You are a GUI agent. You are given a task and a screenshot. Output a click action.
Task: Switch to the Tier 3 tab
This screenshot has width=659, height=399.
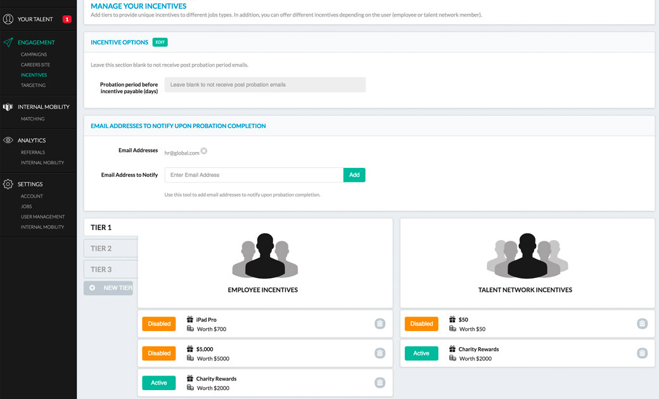(111, 269)
